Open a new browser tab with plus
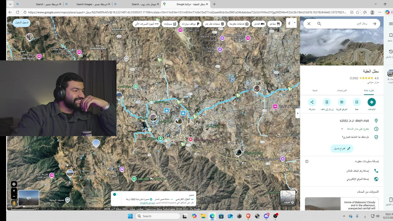This screenshot has width=393, height=221. 214,4
